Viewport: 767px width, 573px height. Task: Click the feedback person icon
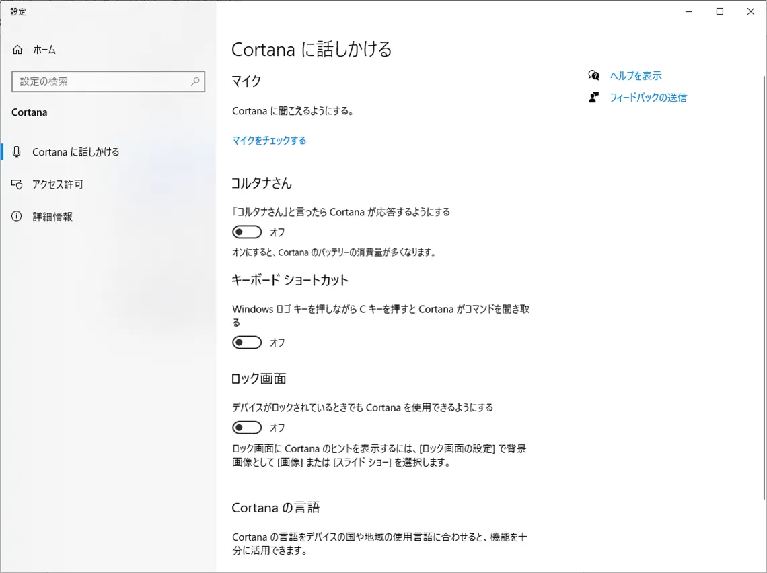594,97
